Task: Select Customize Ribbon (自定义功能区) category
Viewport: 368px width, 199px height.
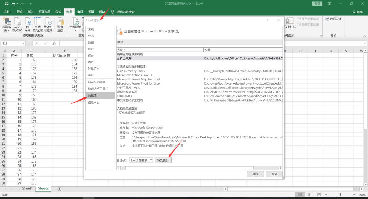Action: [100, 82]
